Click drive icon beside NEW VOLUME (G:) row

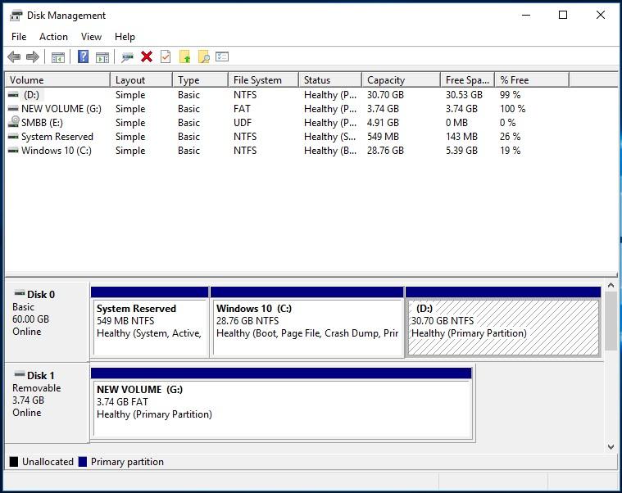click(x=13, y=108)
